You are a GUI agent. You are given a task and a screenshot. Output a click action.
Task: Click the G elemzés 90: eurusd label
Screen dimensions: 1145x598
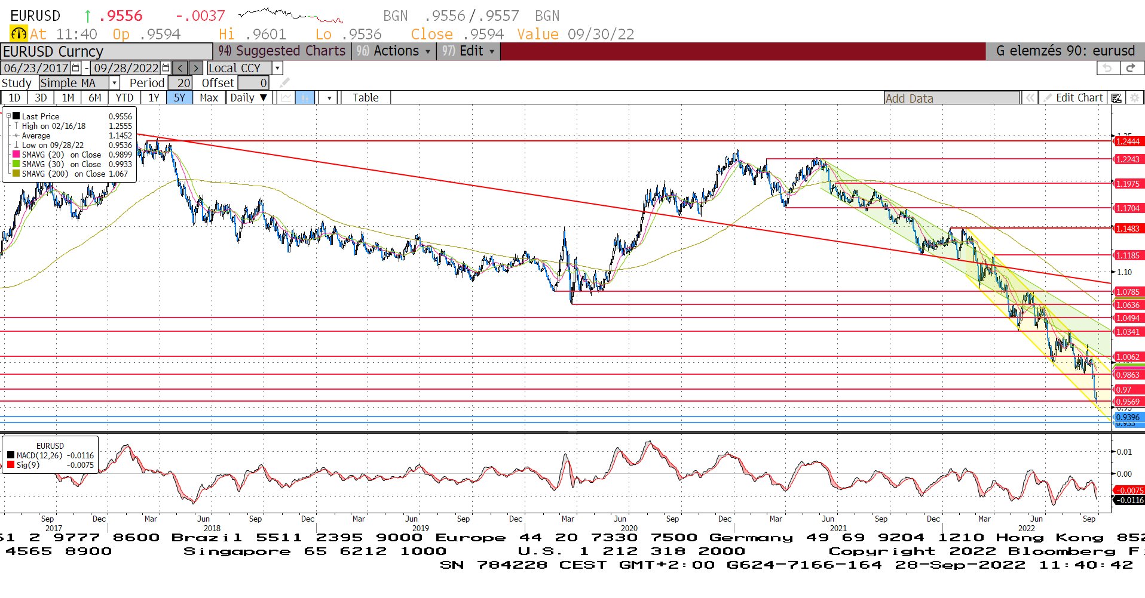coord(1065,51)
